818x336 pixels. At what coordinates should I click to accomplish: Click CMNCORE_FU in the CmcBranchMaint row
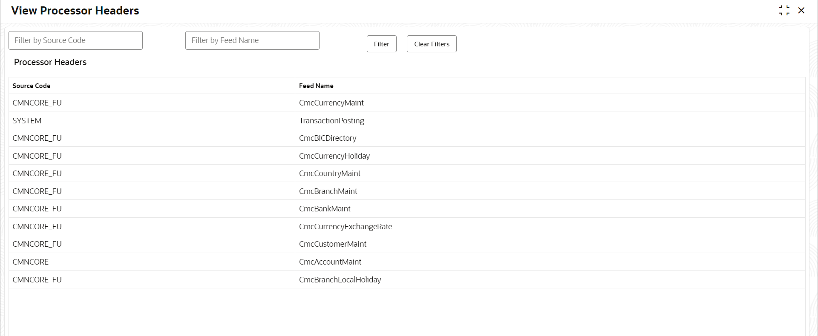[37, 191]
